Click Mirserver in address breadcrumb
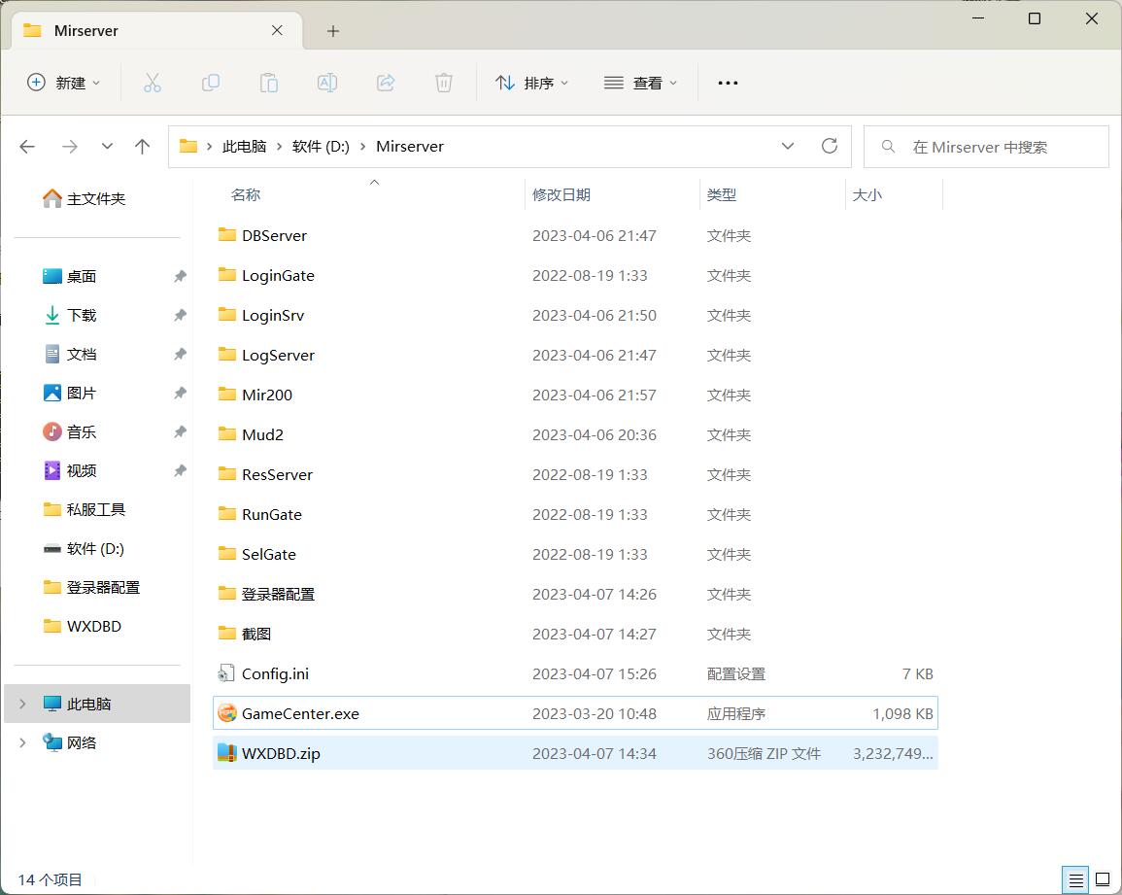This screenshot has height=895, width=1122. click(x=410, y=147)
